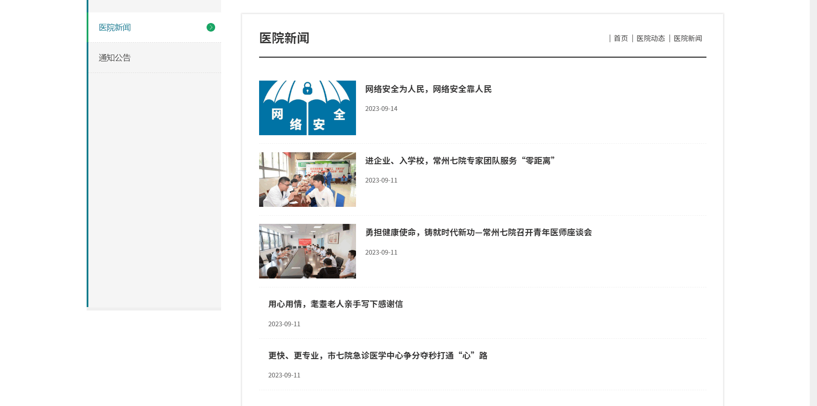Click the green arrow icon beside 医院新闻
This screenshot has width=817, height=406.
click(210, 27)
